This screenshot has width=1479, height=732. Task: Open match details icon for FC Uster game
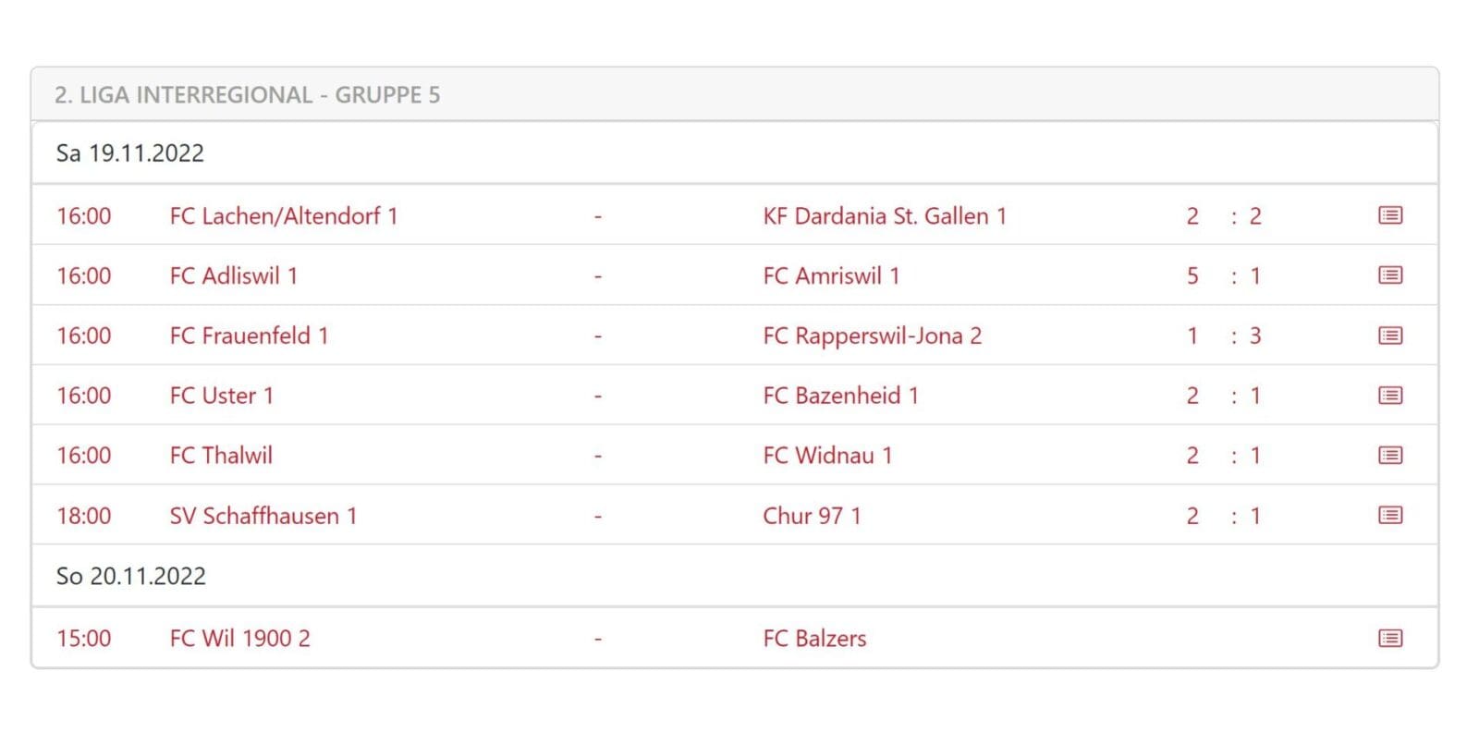pyautogui.click(x=1390, y=396)
